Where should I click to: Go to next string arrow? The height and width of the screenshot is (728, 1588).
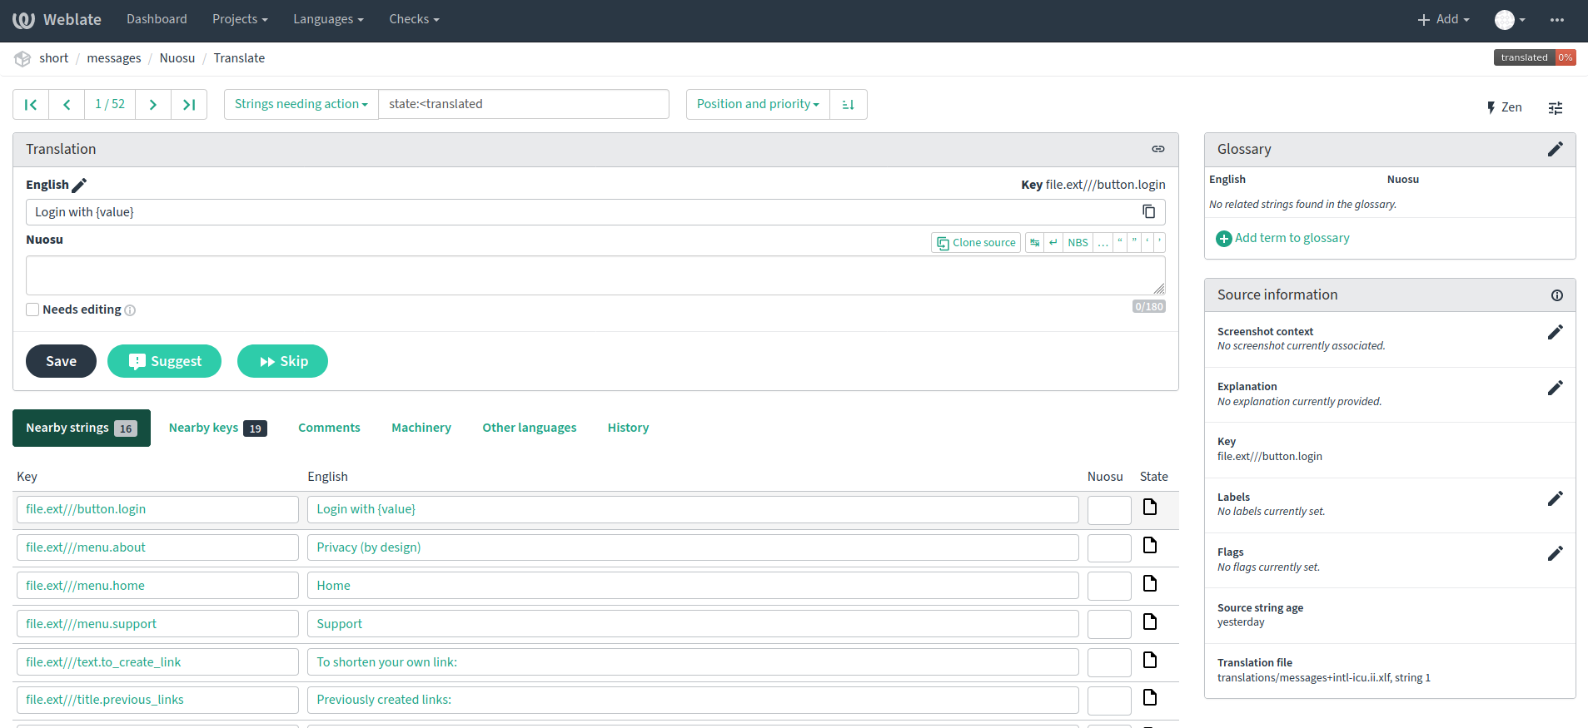[x=153, y=104]
